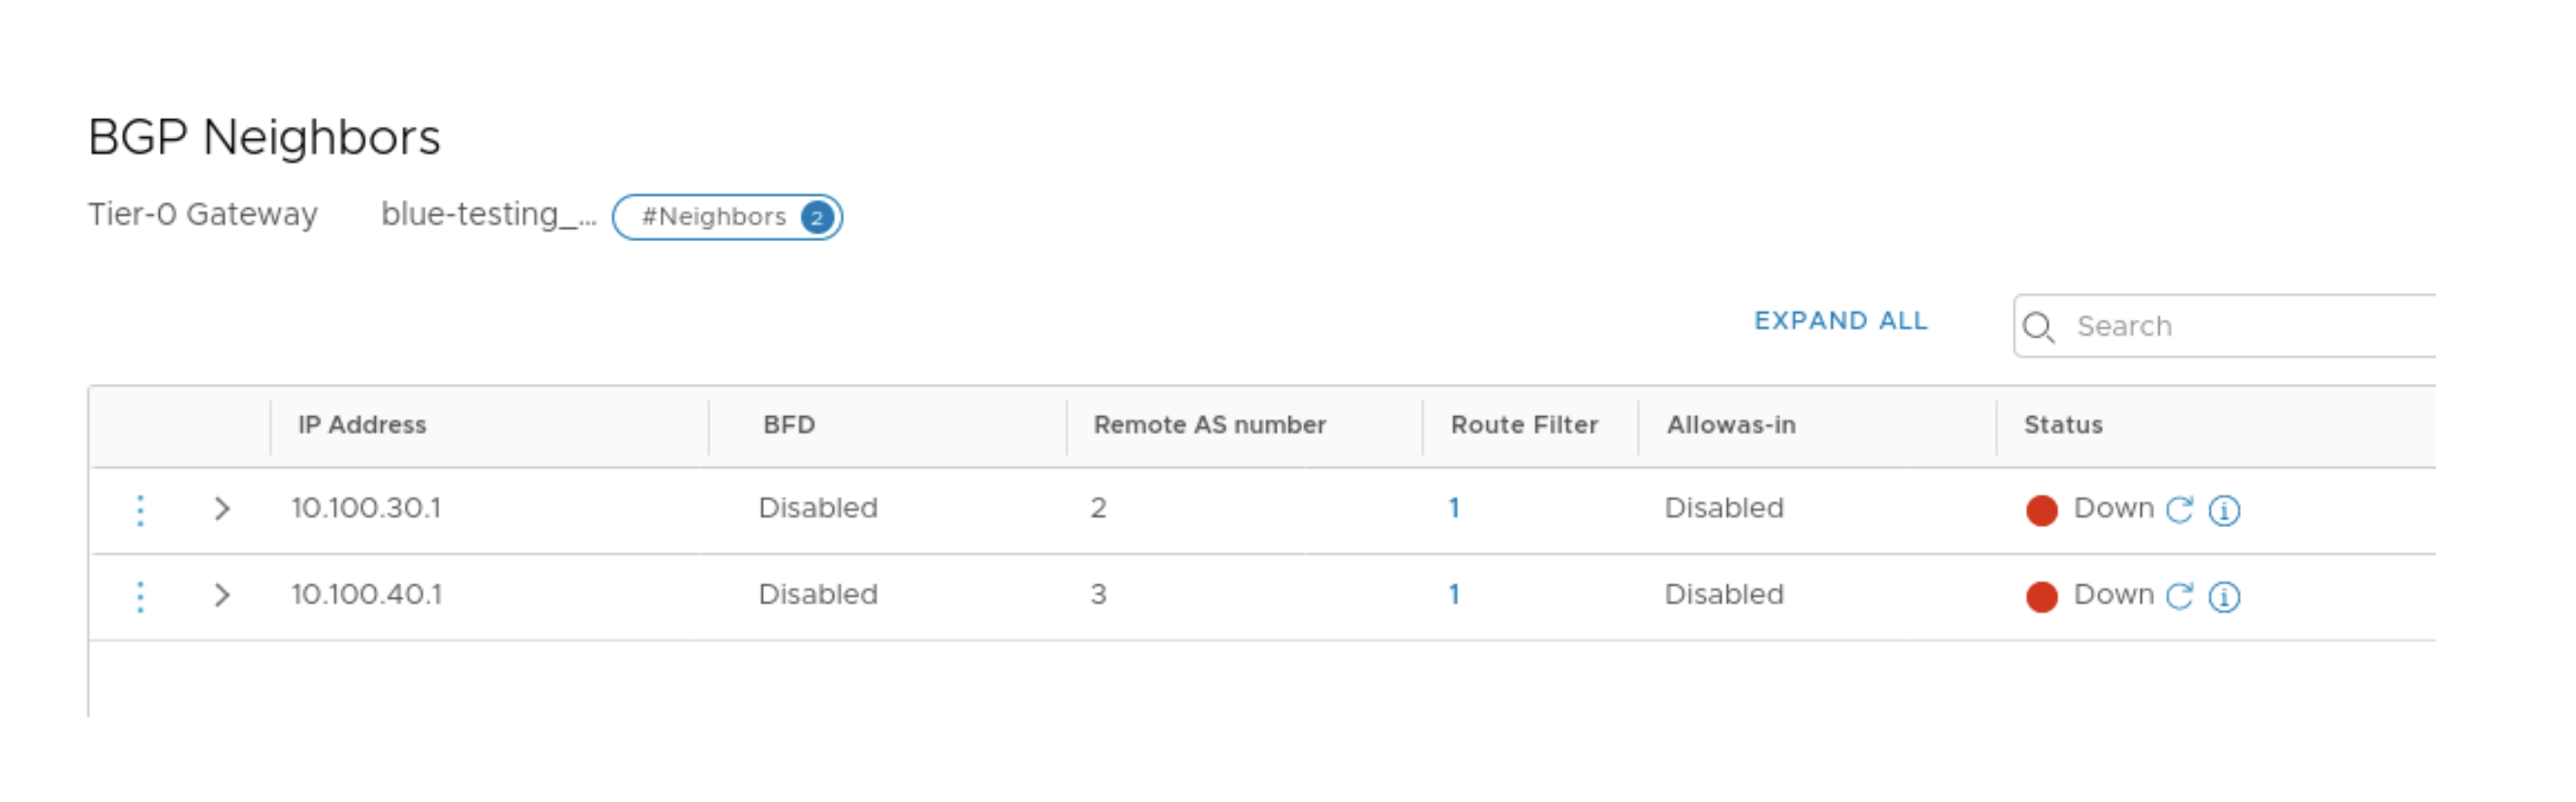The height and width of the screenshot is (802, 2576).
Task: Open actions menu for neighbor 10.100.30.1
Action: (140, 510)
